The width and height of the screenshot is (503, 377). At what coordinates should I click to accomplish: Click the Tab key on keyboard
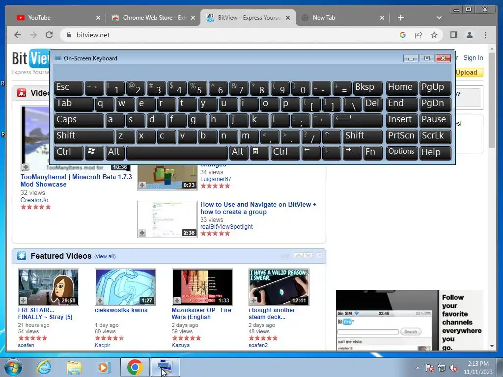[74, 105]
